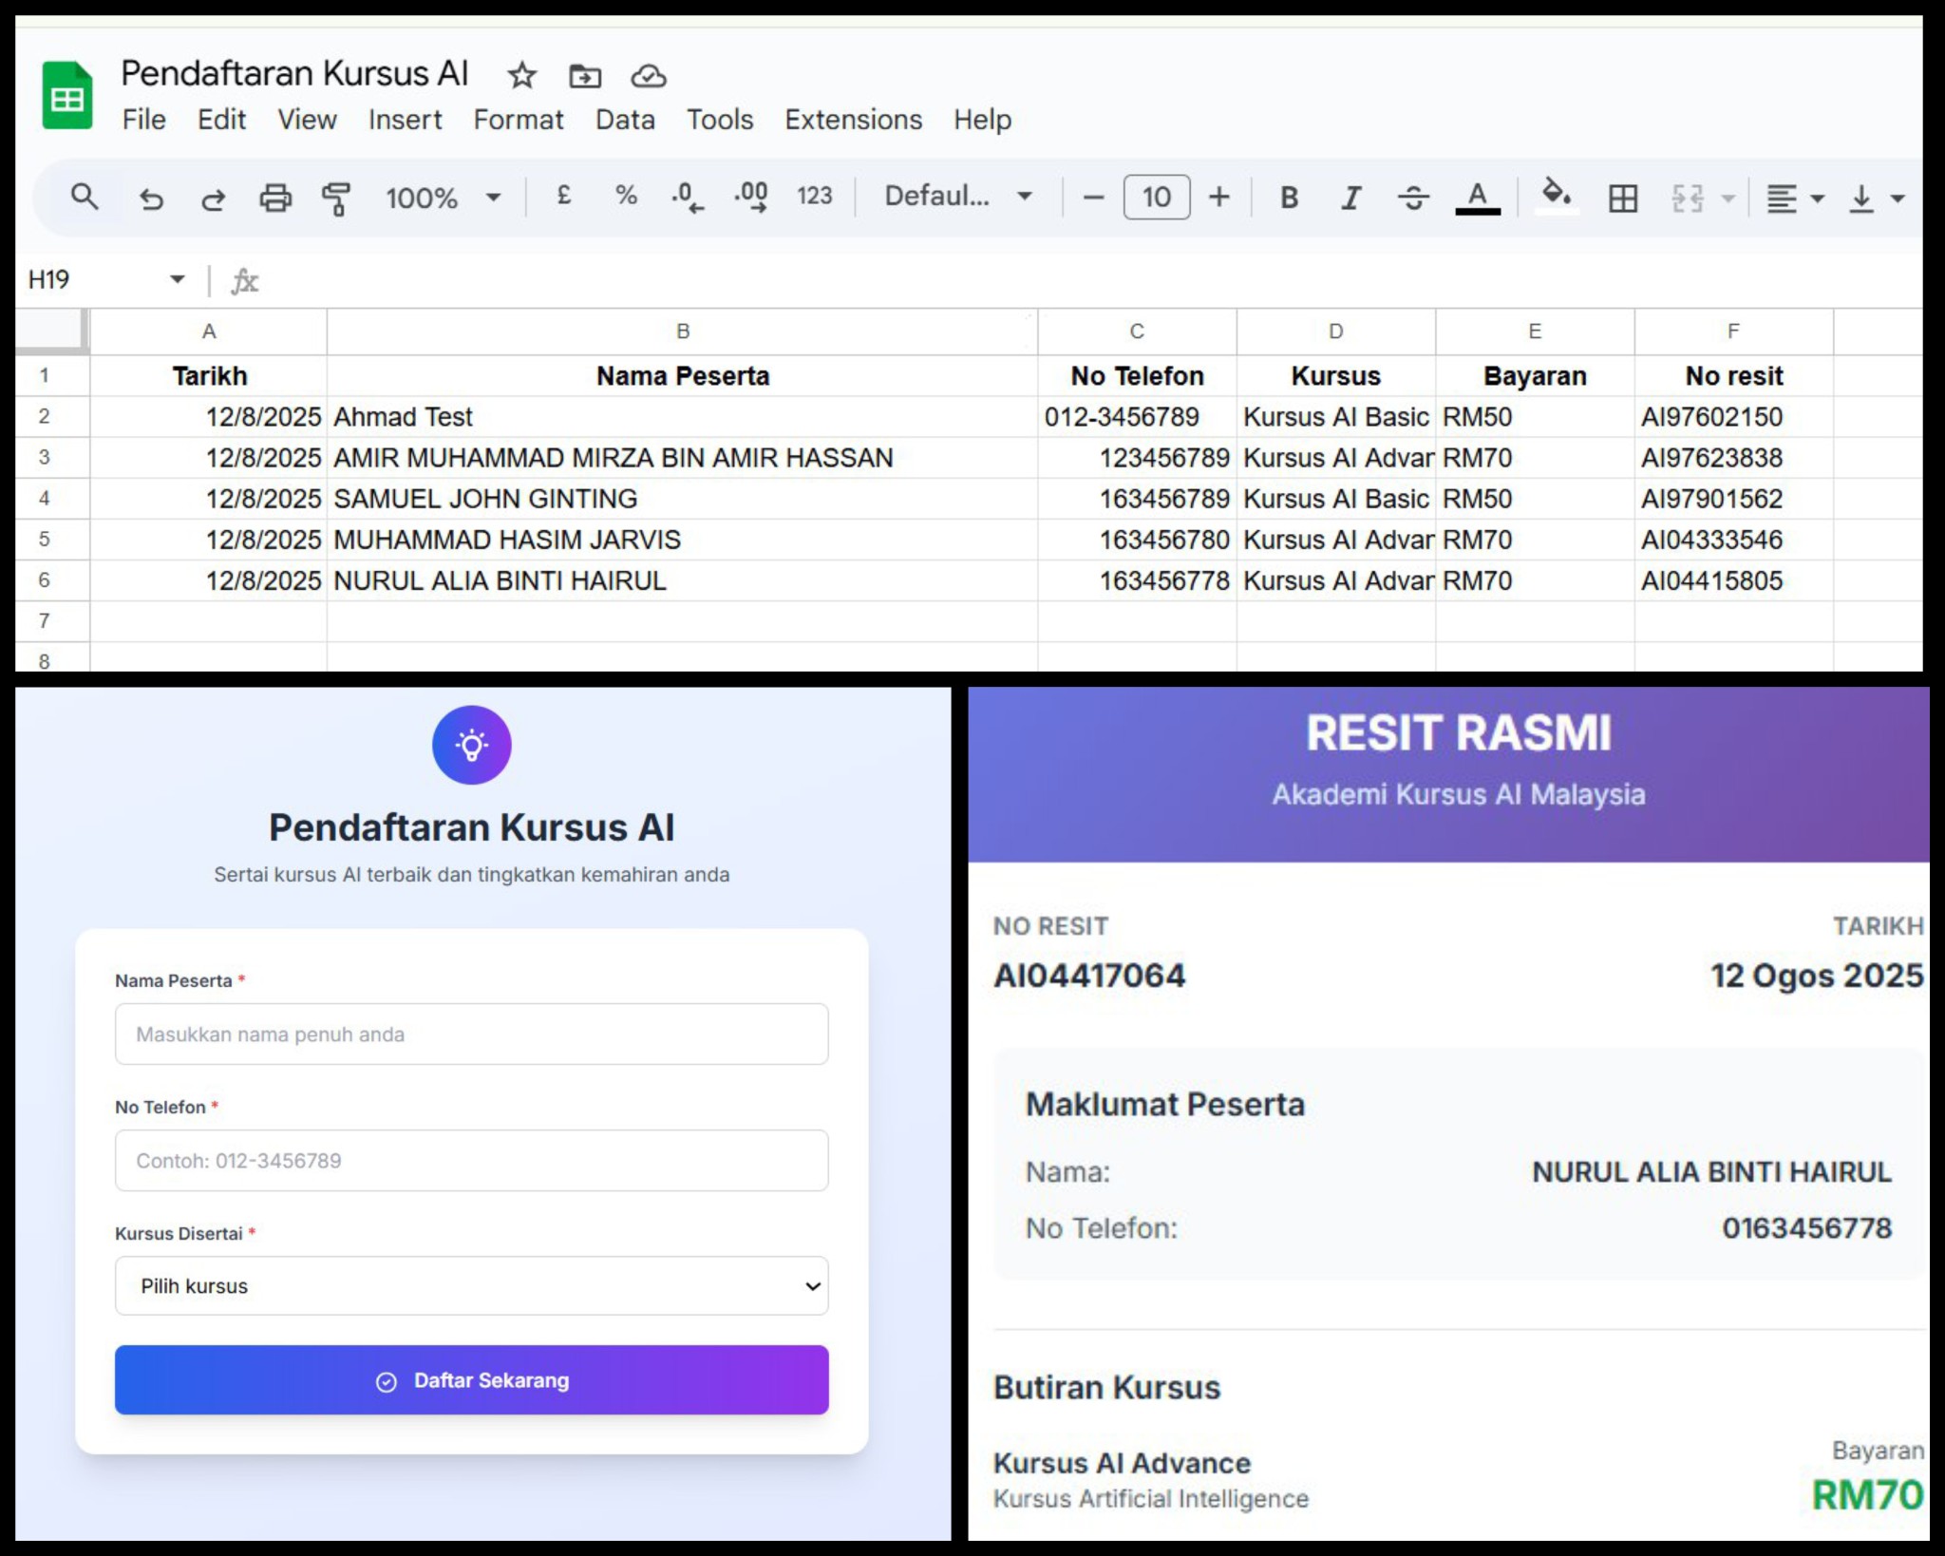Click the search menus magnifier icon
1945x1556 pixels.
(x=85, y=198)
